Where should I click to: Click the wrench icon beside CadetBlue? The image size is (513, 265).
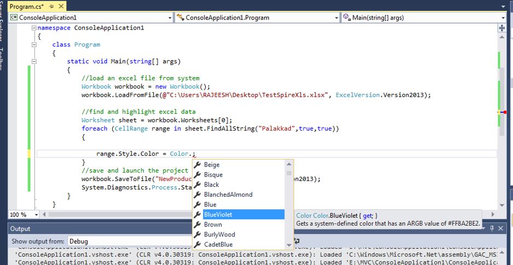197,244
